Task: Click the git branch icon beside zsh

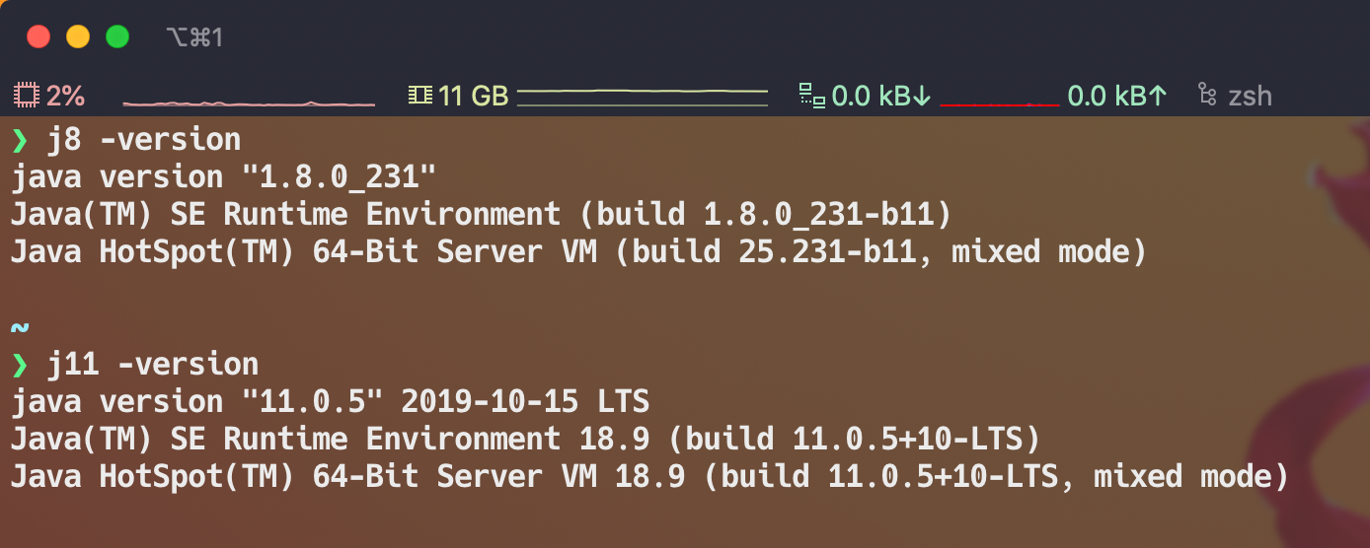Action: tap(1206, 96)
